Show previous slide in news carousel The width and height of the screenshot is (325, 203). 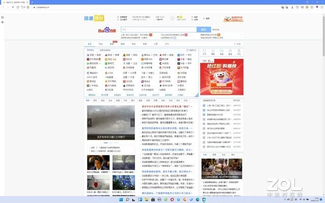point(90,123)
